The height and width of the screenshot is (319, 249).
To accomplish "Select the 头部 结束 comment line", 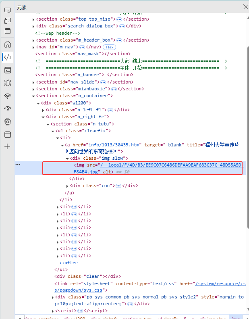I will [131, 61].
